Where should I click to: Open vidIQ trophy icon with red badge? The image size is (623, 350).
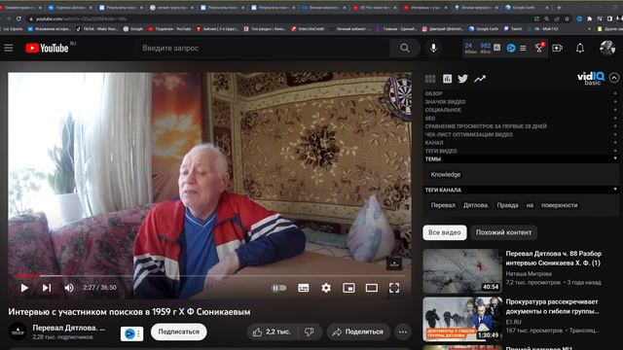click(539, 48)
